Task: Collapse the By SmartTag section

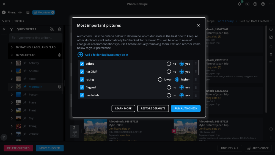Action: (x=12, y=55)
